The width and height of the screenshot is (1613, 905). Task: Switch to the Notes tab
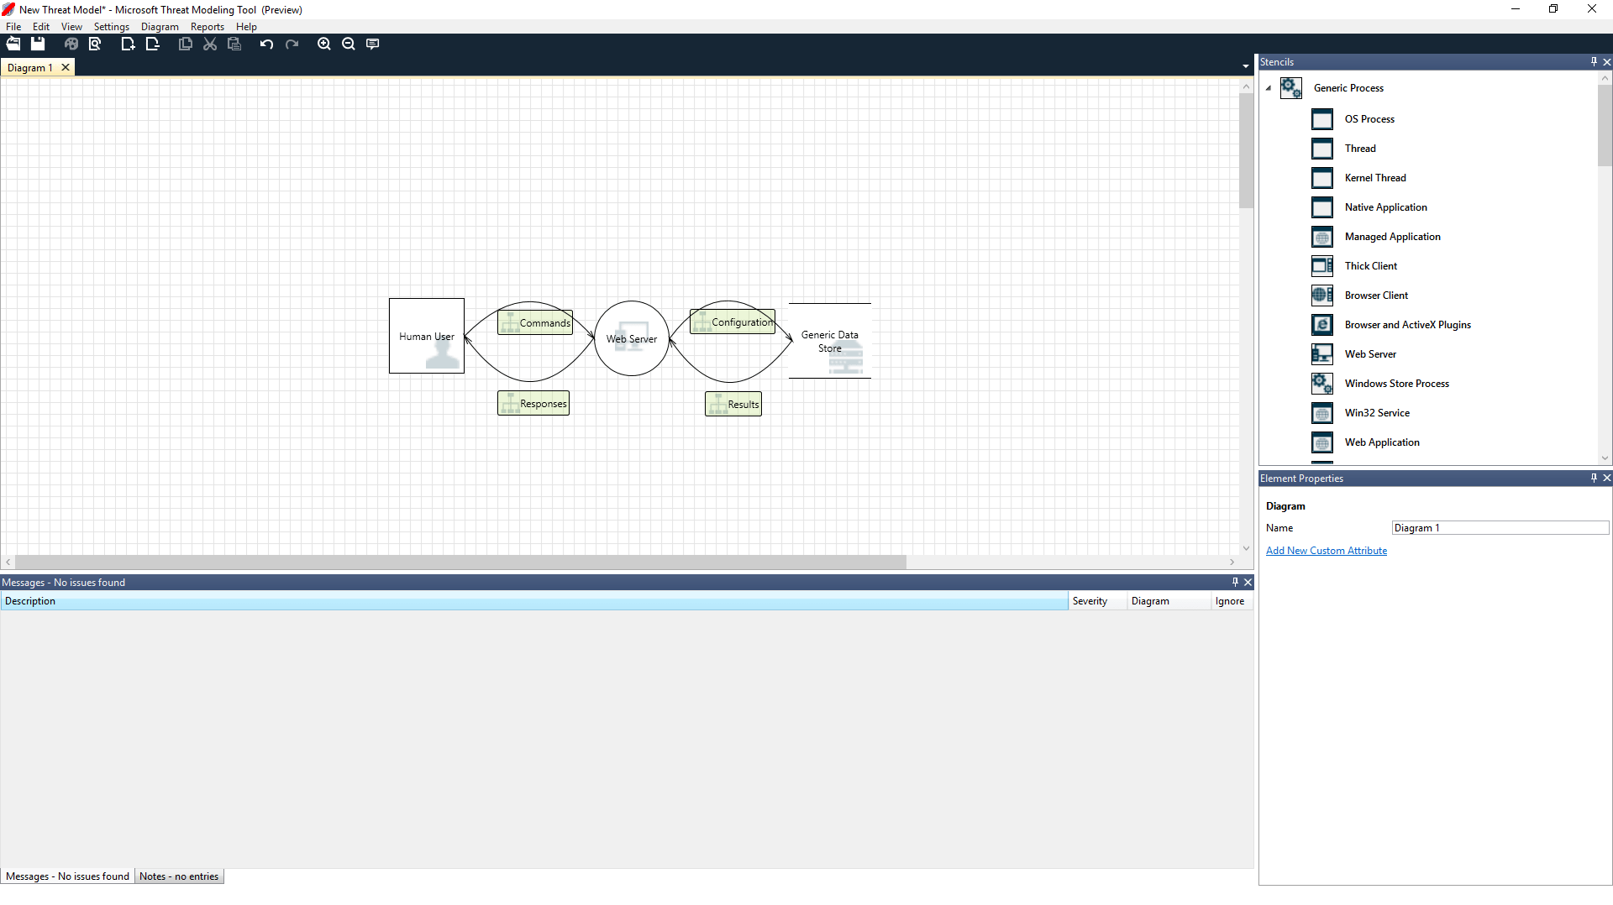coord(179,876)
